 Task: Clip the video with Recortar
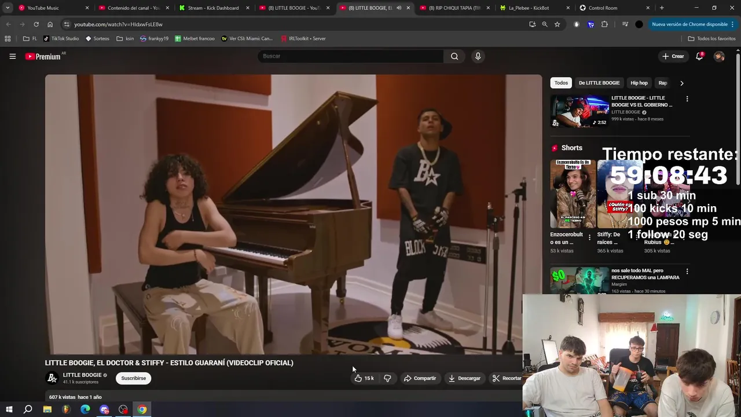point(507,378)
